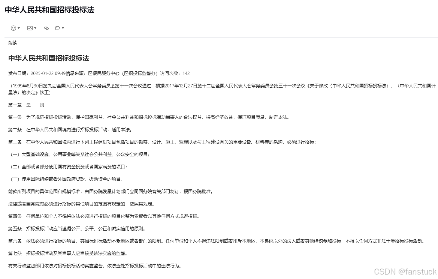
Task: Open the emoji smiley picker icon
Action: tap(13, 28)
